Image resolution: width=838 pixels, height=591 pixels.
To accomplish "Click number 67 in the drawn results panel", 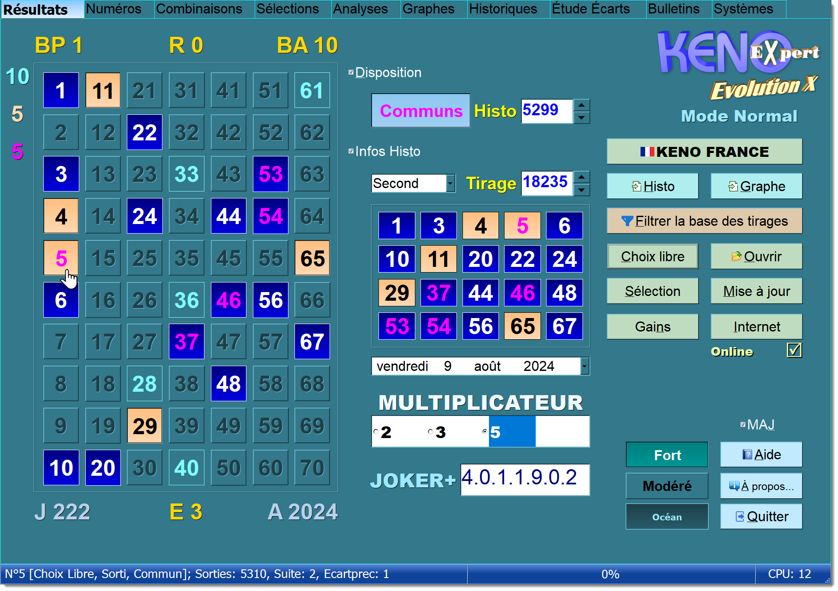I will pos(564,326).
